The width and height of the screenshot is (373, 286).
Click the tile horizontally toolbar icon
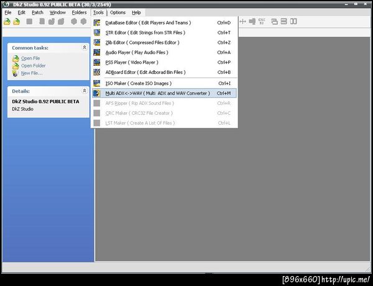pyautogui.click(x=284, y=21)
